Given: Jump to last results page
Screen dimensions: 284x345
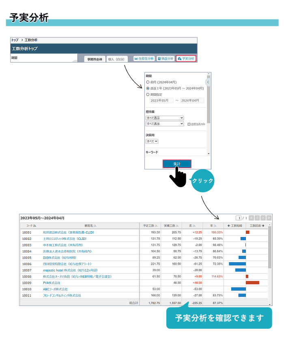Looking at the screenshot, I should pos(269,218).
